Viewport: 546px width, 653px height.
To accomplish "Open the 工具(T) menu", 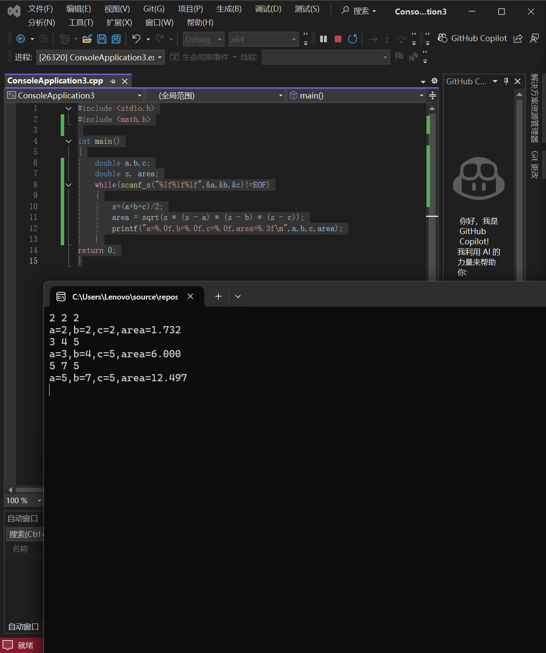I will [81, 23].
